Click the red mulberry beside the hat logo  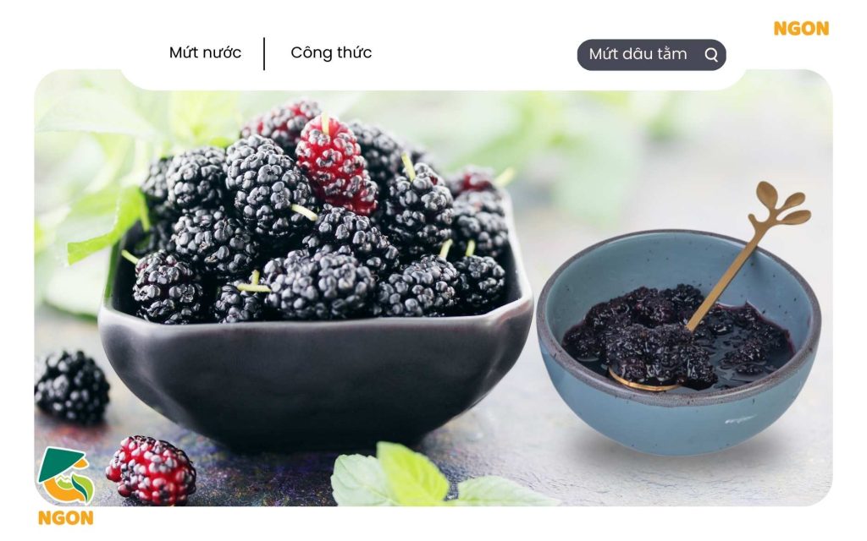[151, 470]
